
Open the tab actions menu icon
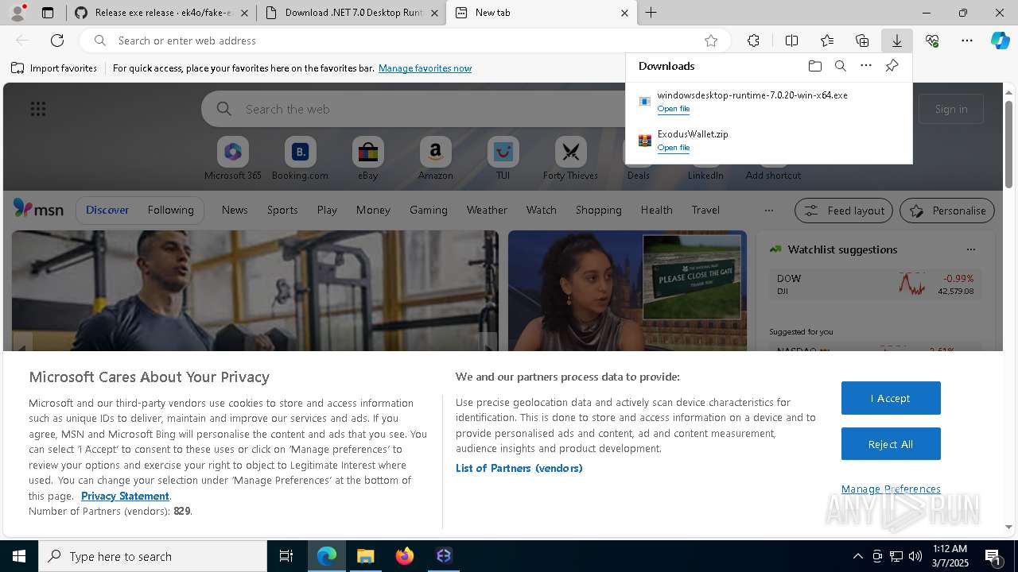pos(48,13)
